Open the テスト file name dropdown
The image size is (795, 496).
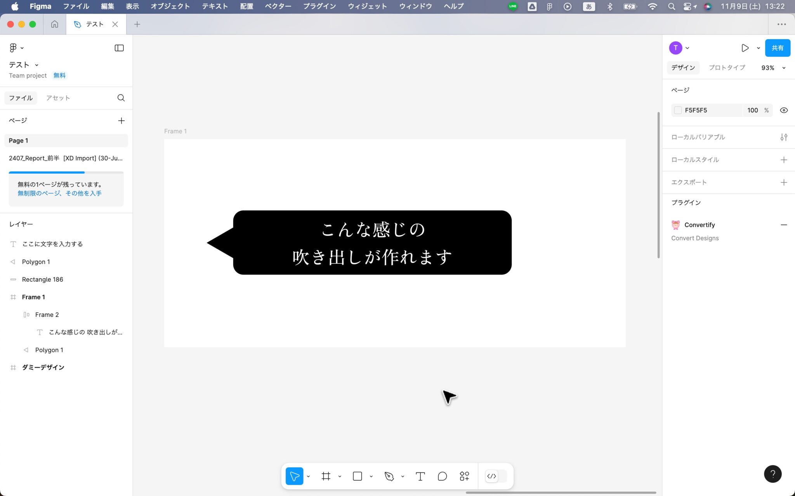(37, 65)
